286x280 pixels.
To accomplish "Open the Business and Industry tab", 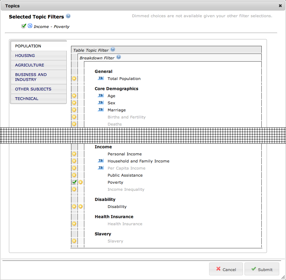I will point(31,77).
